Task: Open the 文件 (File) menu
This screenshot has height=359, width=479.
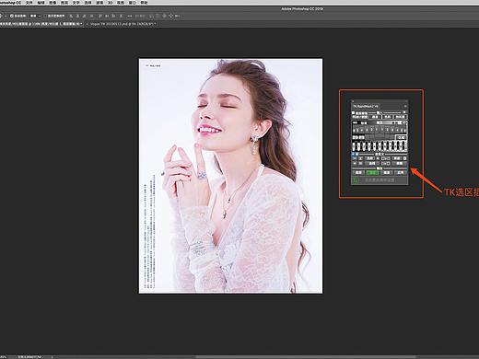Action: (29, 3)
